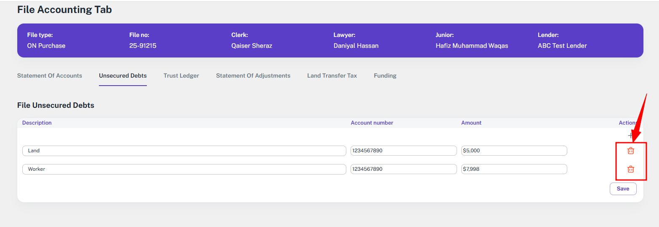Click the Amount column header
This screenshot has width=659, height=227.
[471, 123]
